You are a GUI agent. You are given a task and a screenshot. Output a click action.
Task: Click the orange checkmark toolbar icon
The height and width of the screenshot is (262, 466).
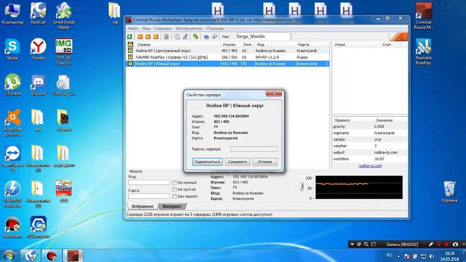coord(140,37)
